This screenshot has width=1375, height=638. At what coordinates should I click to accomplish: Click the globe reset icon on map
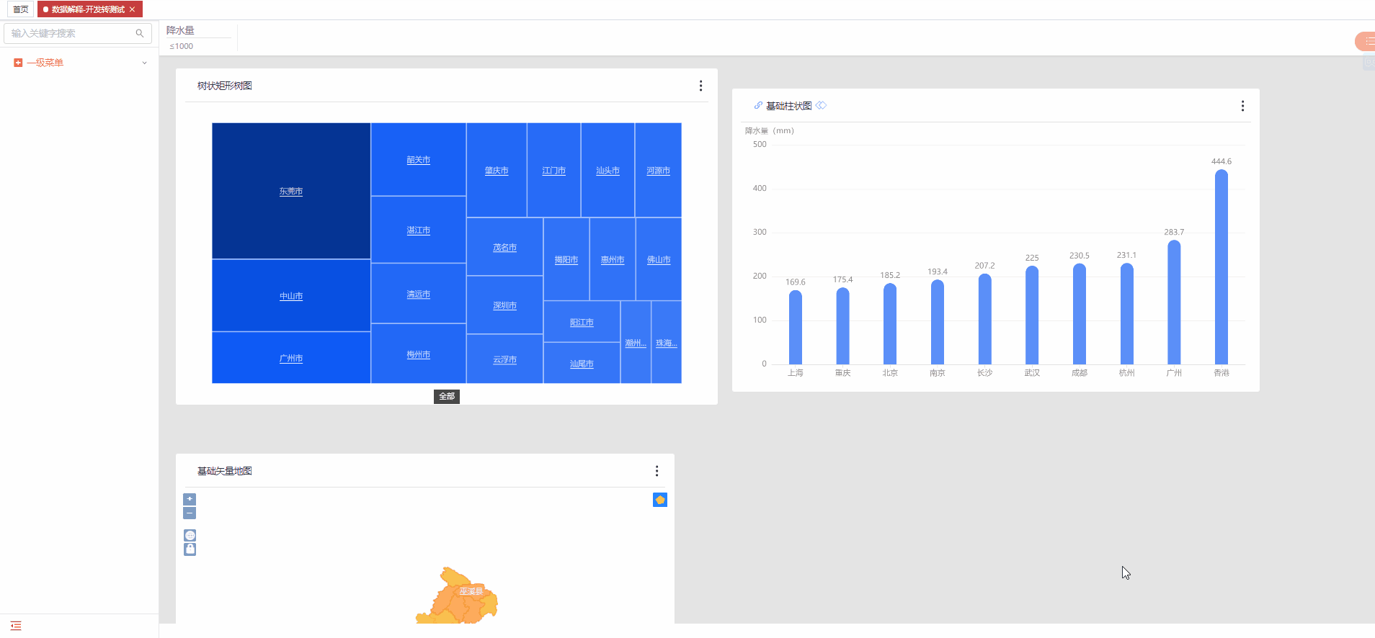click(190, 536)
